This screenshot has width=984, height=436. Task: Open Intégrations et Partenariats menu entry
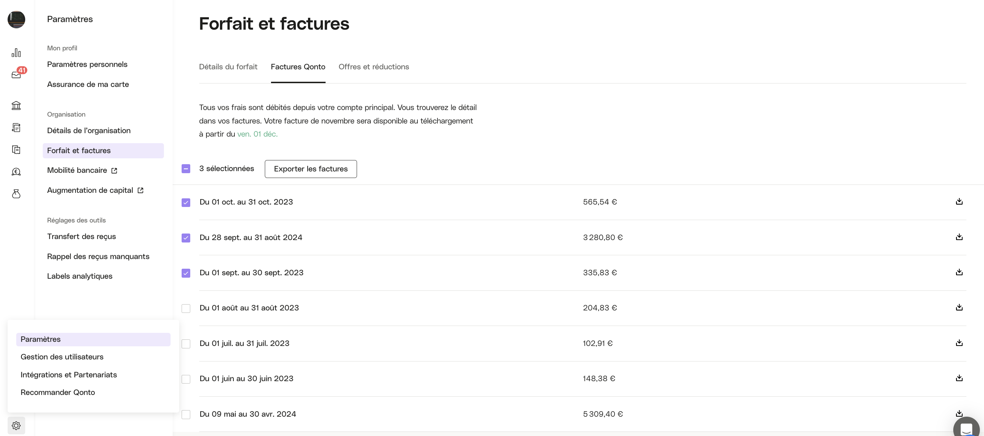69,375
